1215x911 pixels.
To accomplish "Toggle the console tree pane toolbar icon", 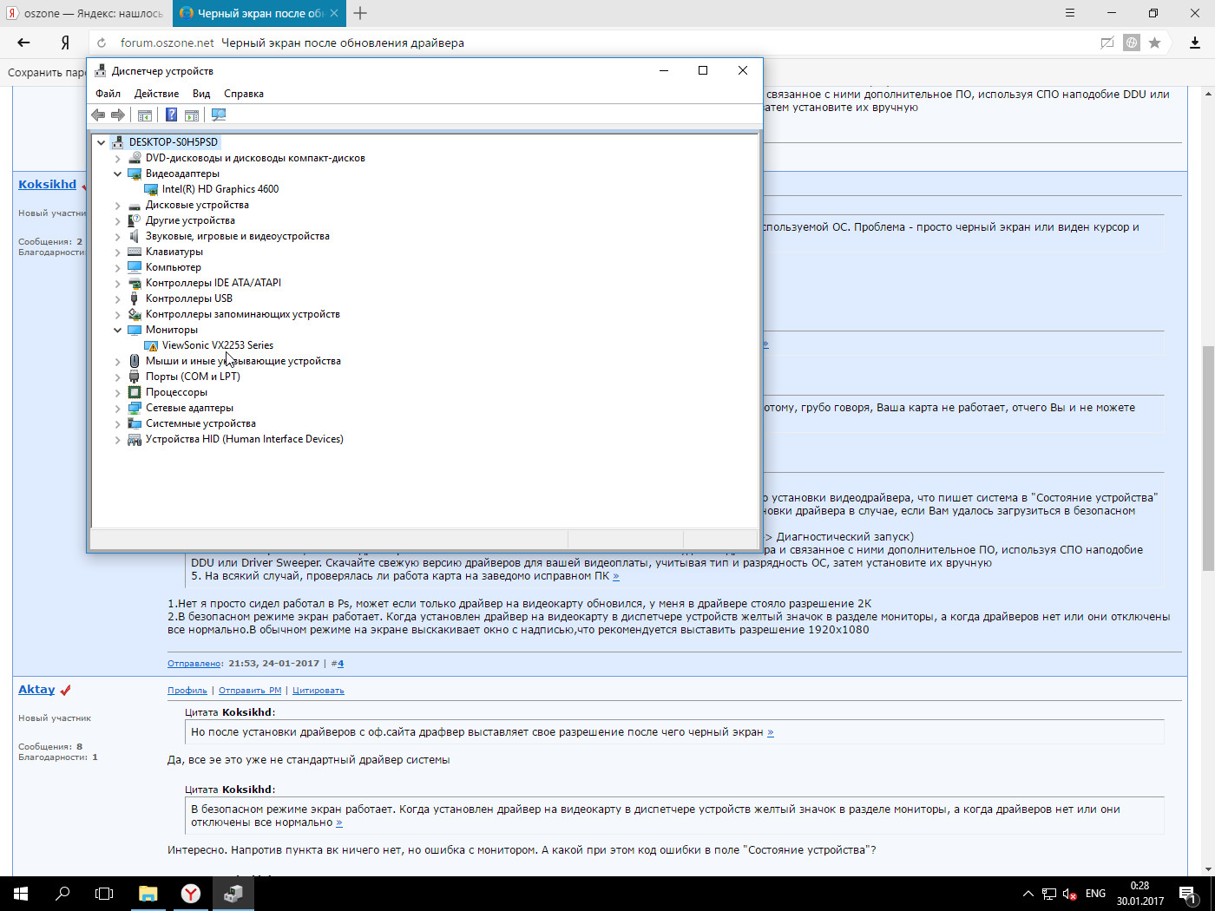I will [145, 115].
